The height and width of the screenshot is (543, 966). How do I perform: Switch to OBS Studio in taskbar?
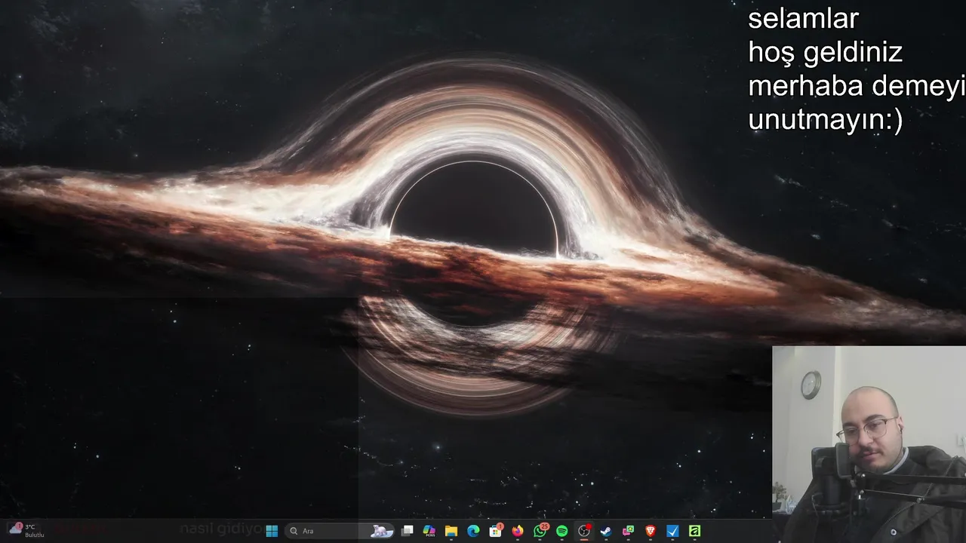pos(583,531)
